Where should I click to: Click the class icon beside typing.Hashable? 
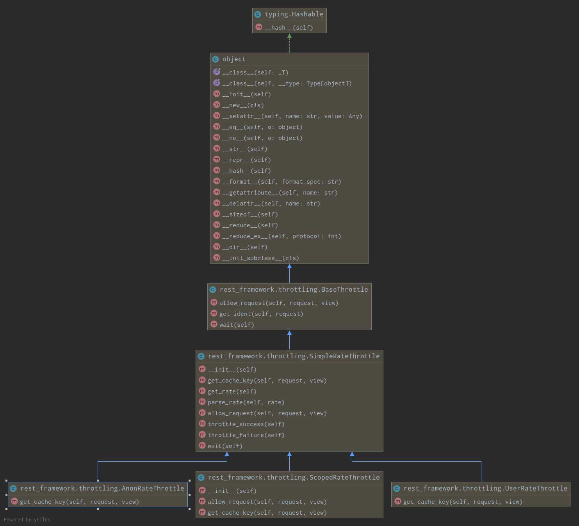point(258,14)
